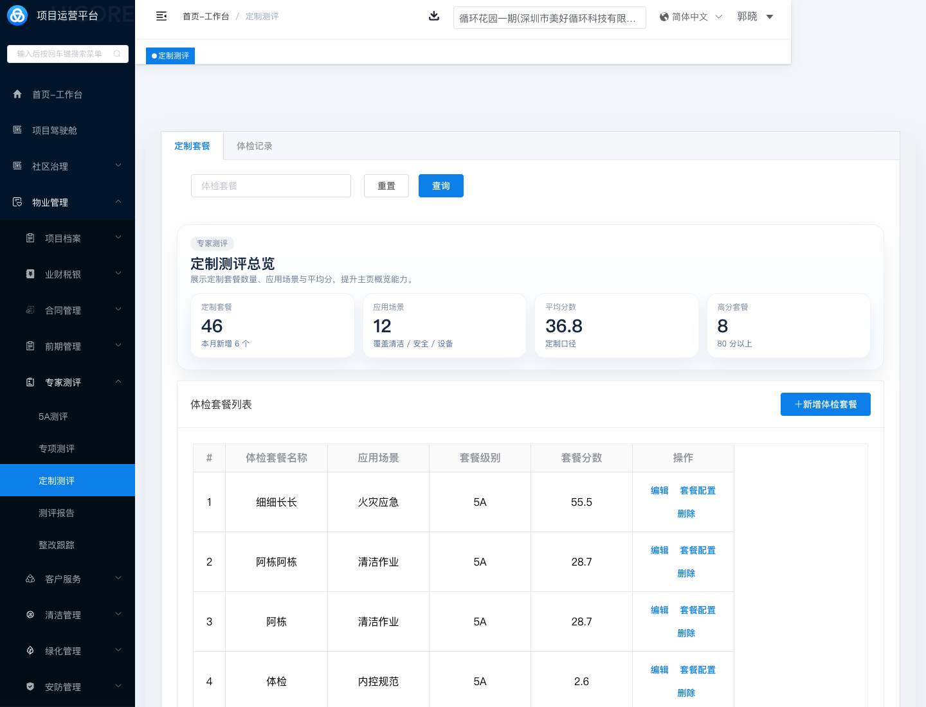Click the search magnifier icon in sidebar
The image size is (926, 707).
tap(117, 54)
